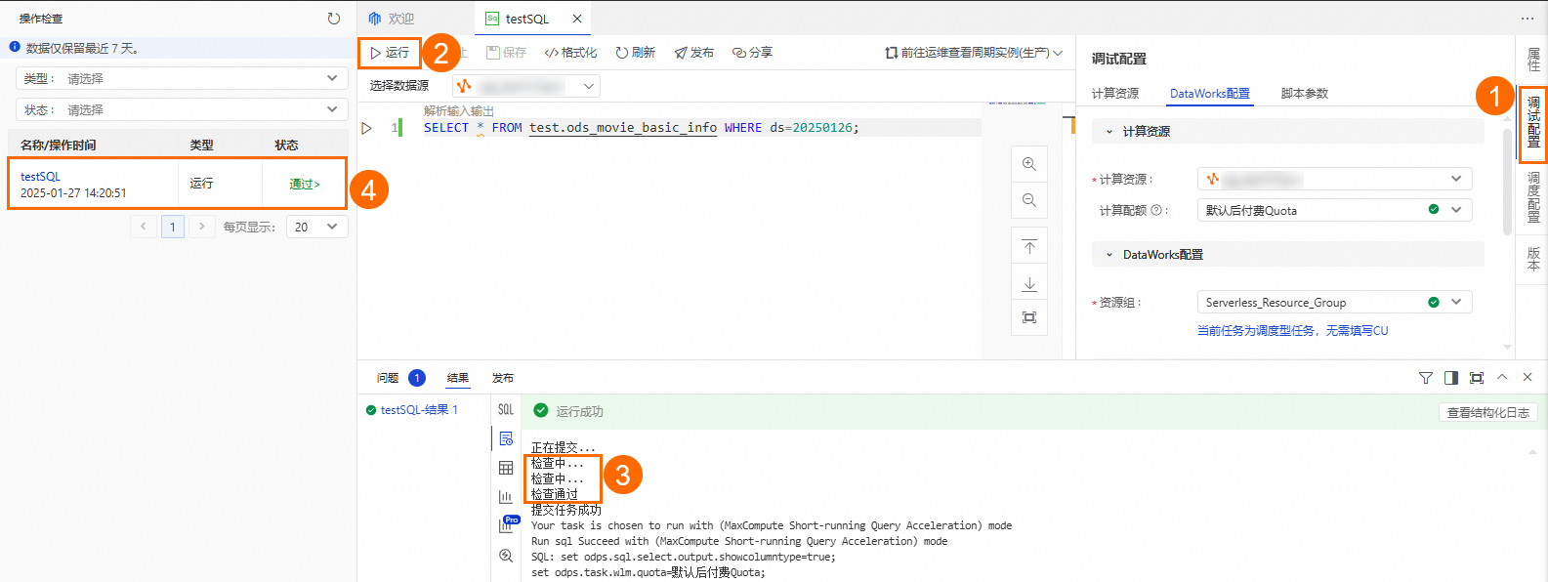Click the 当前任务为调度型任务，无需填写CU hint
Screen dimensions: 1548x582
click(x=1293, y=331)
